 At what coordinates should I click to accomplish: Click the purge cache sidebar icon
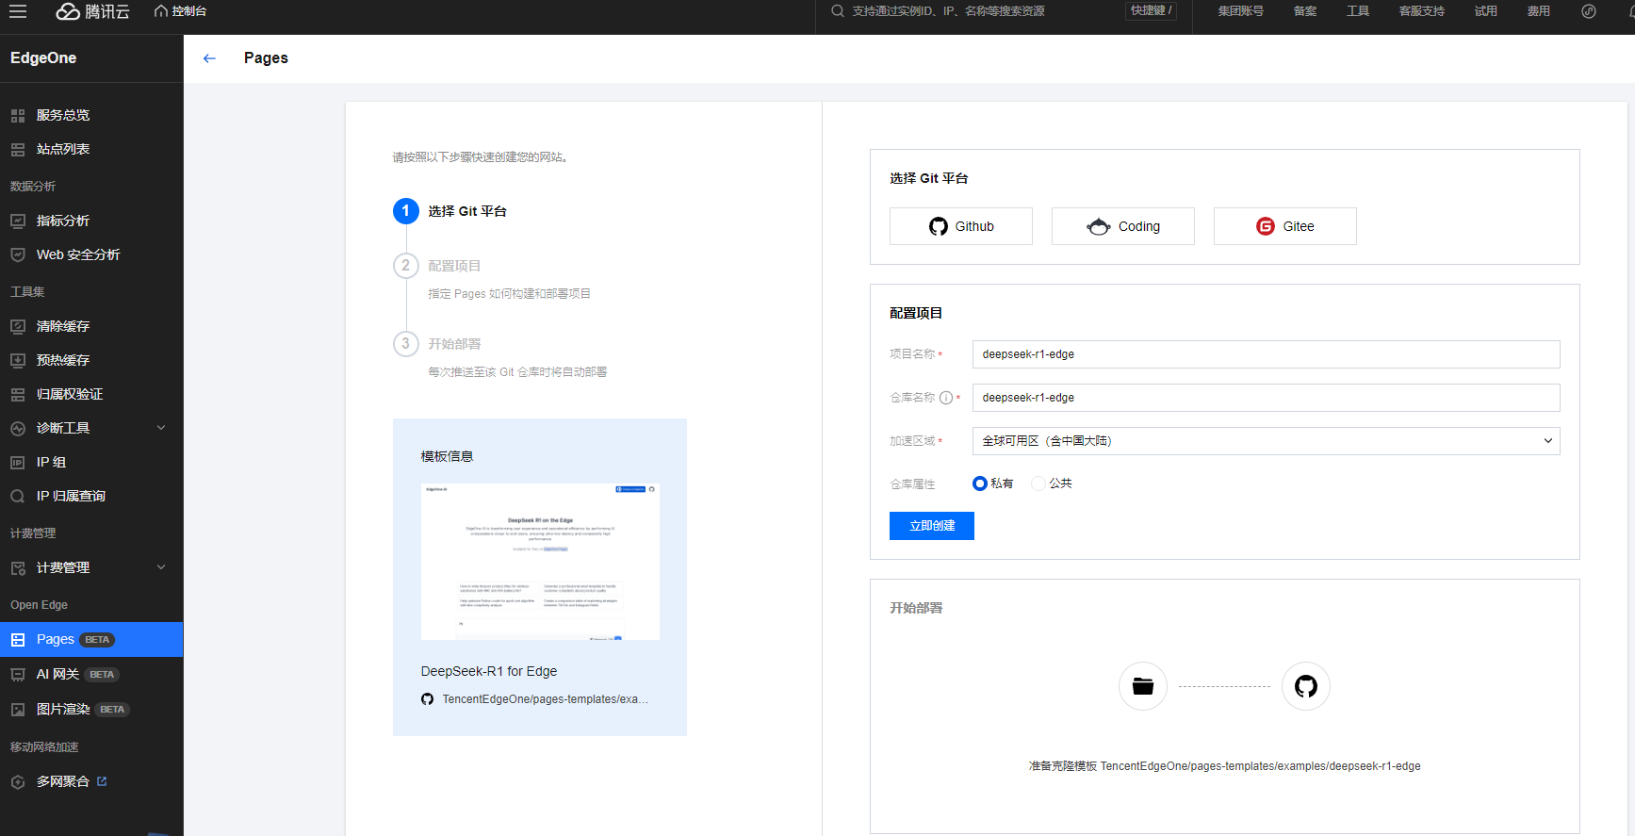(18, 326)
